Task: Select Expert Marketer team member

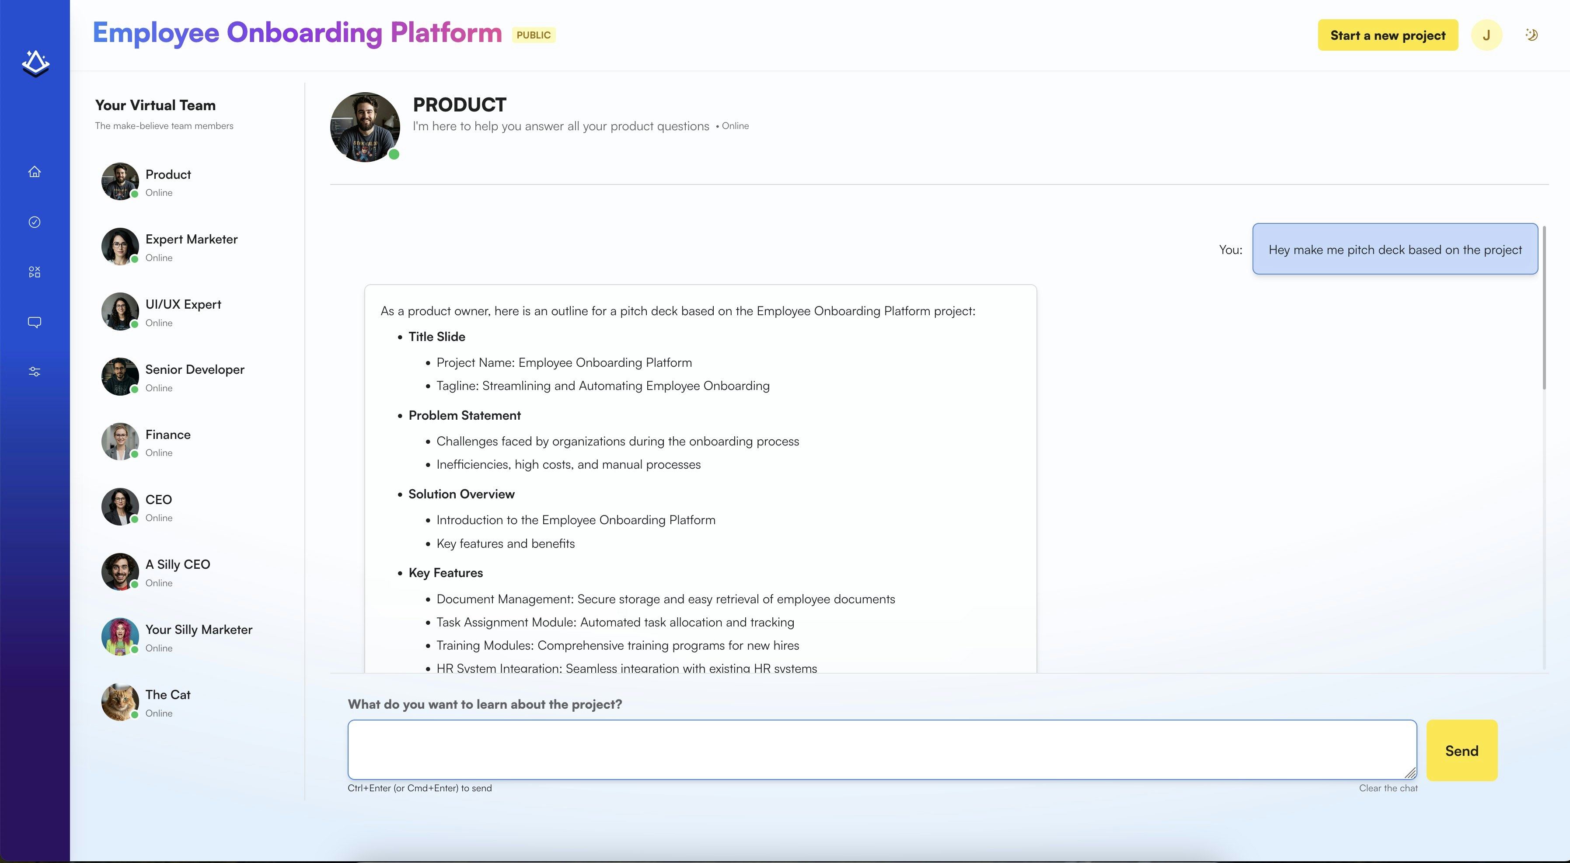Action: tap(191, 246)
